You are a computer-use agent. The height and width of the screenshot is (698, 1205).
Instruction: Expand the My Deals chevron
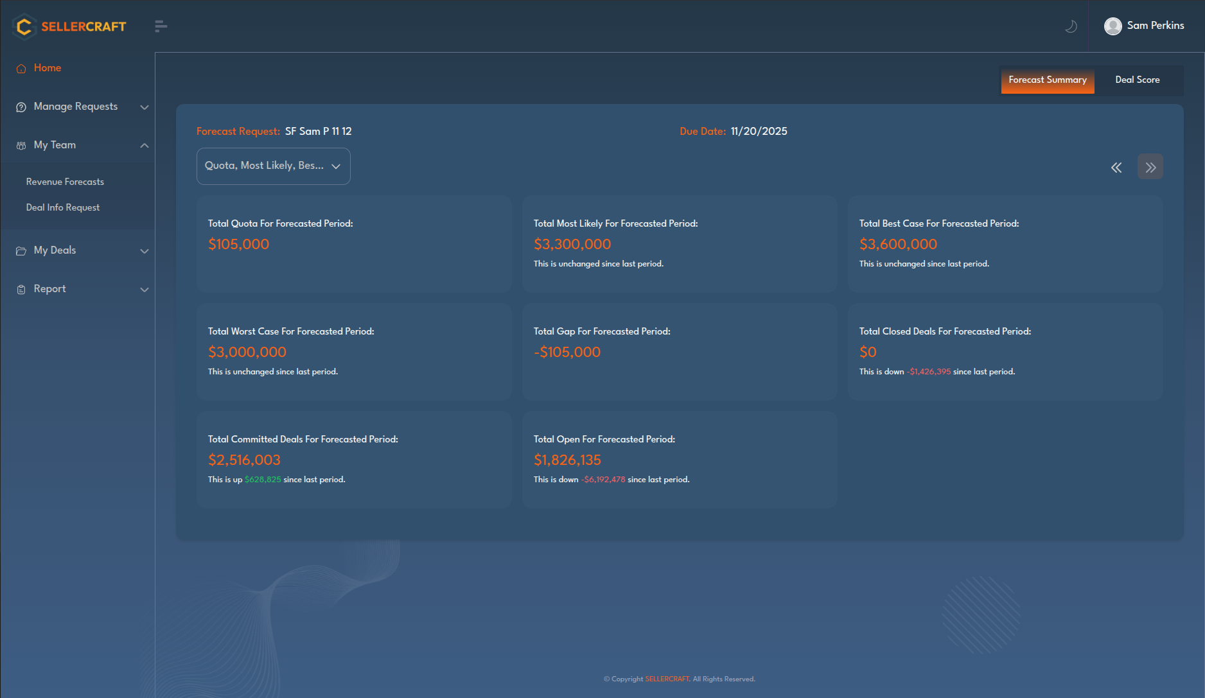(x=145, y=251)
